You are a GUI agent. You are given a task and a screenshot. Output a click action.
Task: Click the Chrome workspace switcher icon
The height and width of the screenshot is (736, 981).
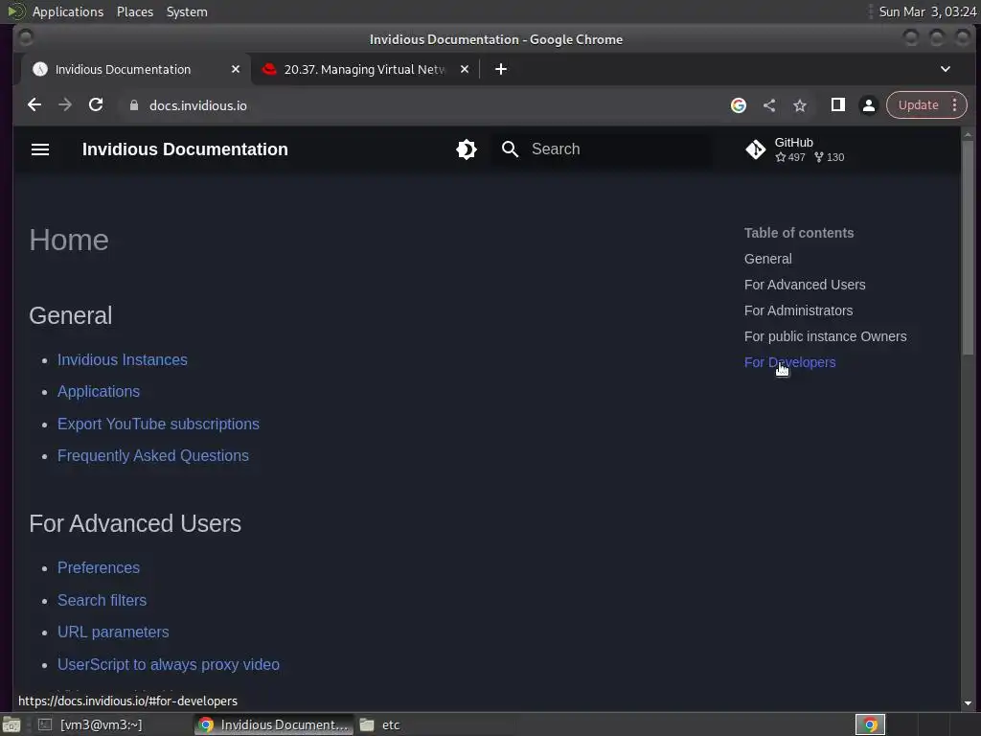click(870, 724)
